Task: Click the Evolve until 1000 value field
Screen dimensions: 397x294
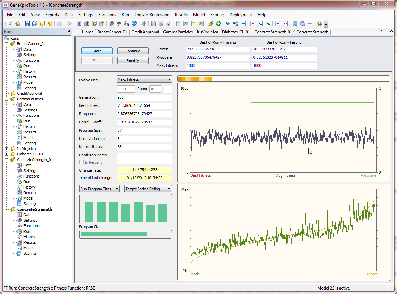Action: [126, 89]
